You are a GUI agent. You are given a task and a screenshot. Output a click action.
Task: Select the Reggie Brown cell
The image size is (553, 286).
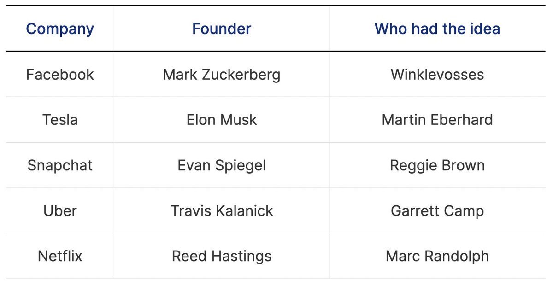click(x=437, y=165)
